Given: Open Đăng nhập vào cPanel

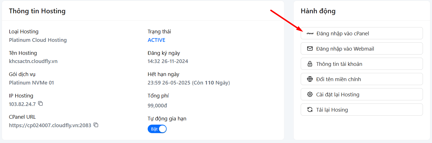Looking at the screenshot, I should coord(362,33).
